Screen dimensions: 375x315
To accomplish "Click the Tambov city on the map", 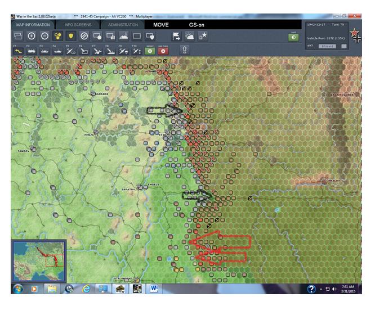I will click(33, 150).
